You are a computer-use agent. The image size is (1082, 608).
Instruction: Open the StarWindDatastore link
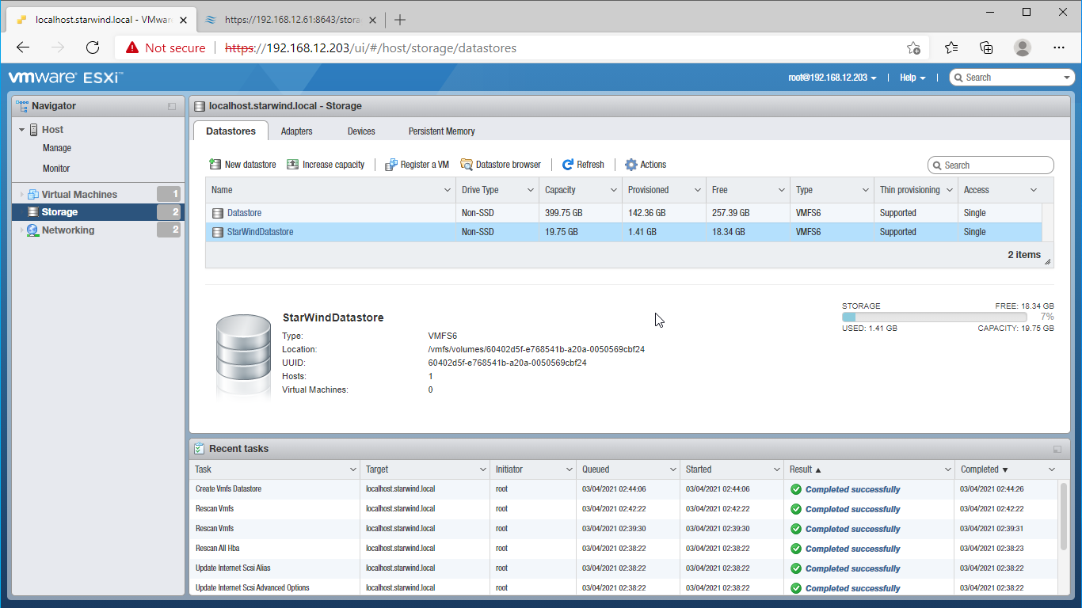tap(260, 232)
